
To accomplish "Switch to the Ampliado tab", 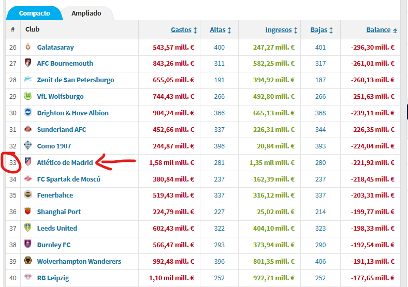I will pos(86,13).
